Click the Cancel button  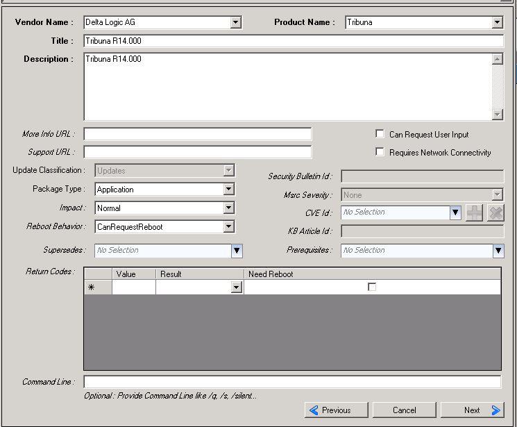pos(405,410)
